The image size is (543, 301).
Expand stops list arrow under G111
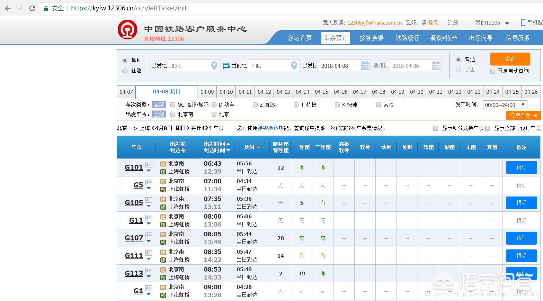click(149, 259)
